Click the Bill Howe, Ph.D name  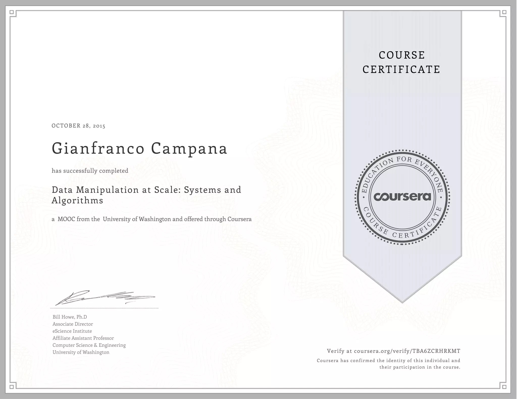(x=70, y=317)
